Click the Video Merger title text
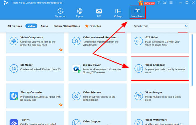The image size is (196, 125). [x=154, y=92]
